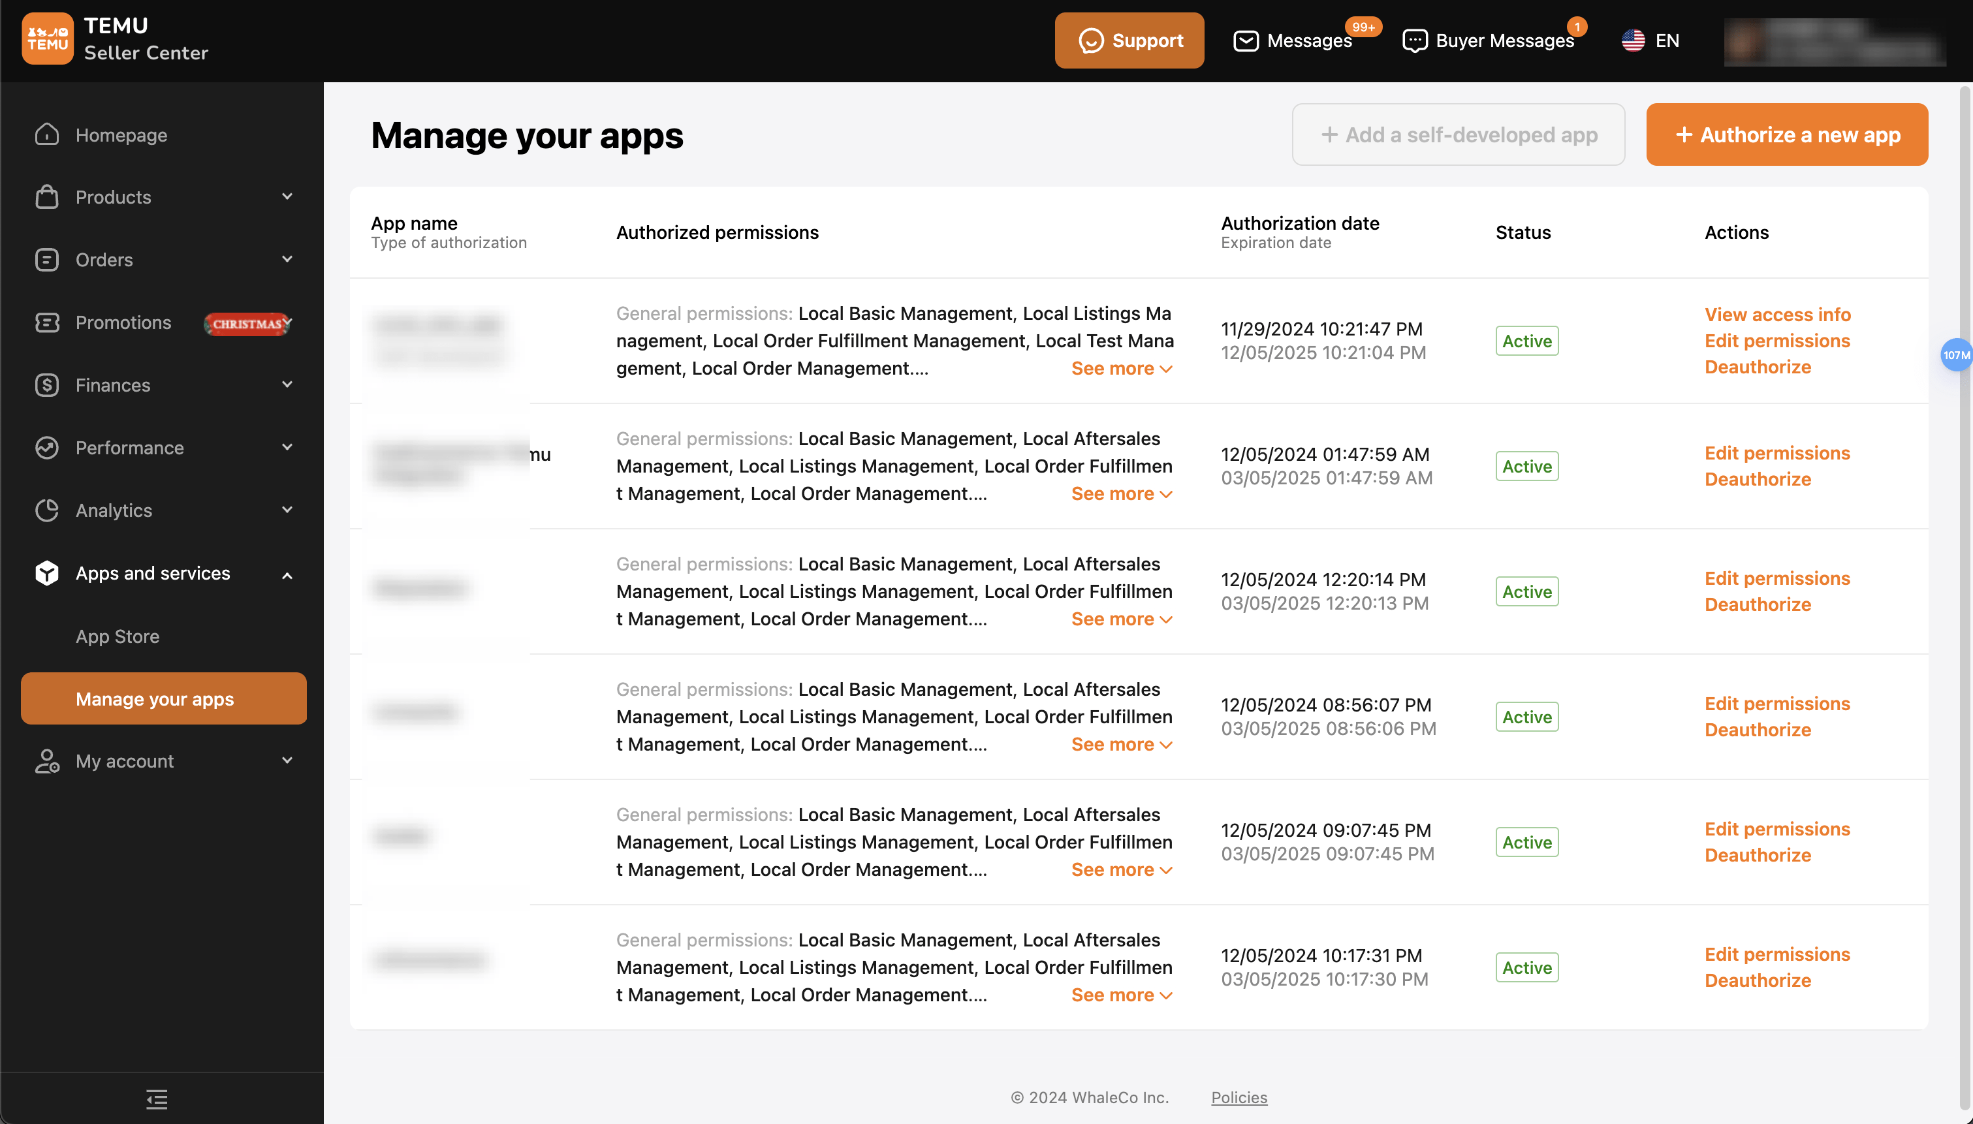Open Promotions via its megaphone icon
This screenshot has height=1124, width=1973.
coord(46,322)
